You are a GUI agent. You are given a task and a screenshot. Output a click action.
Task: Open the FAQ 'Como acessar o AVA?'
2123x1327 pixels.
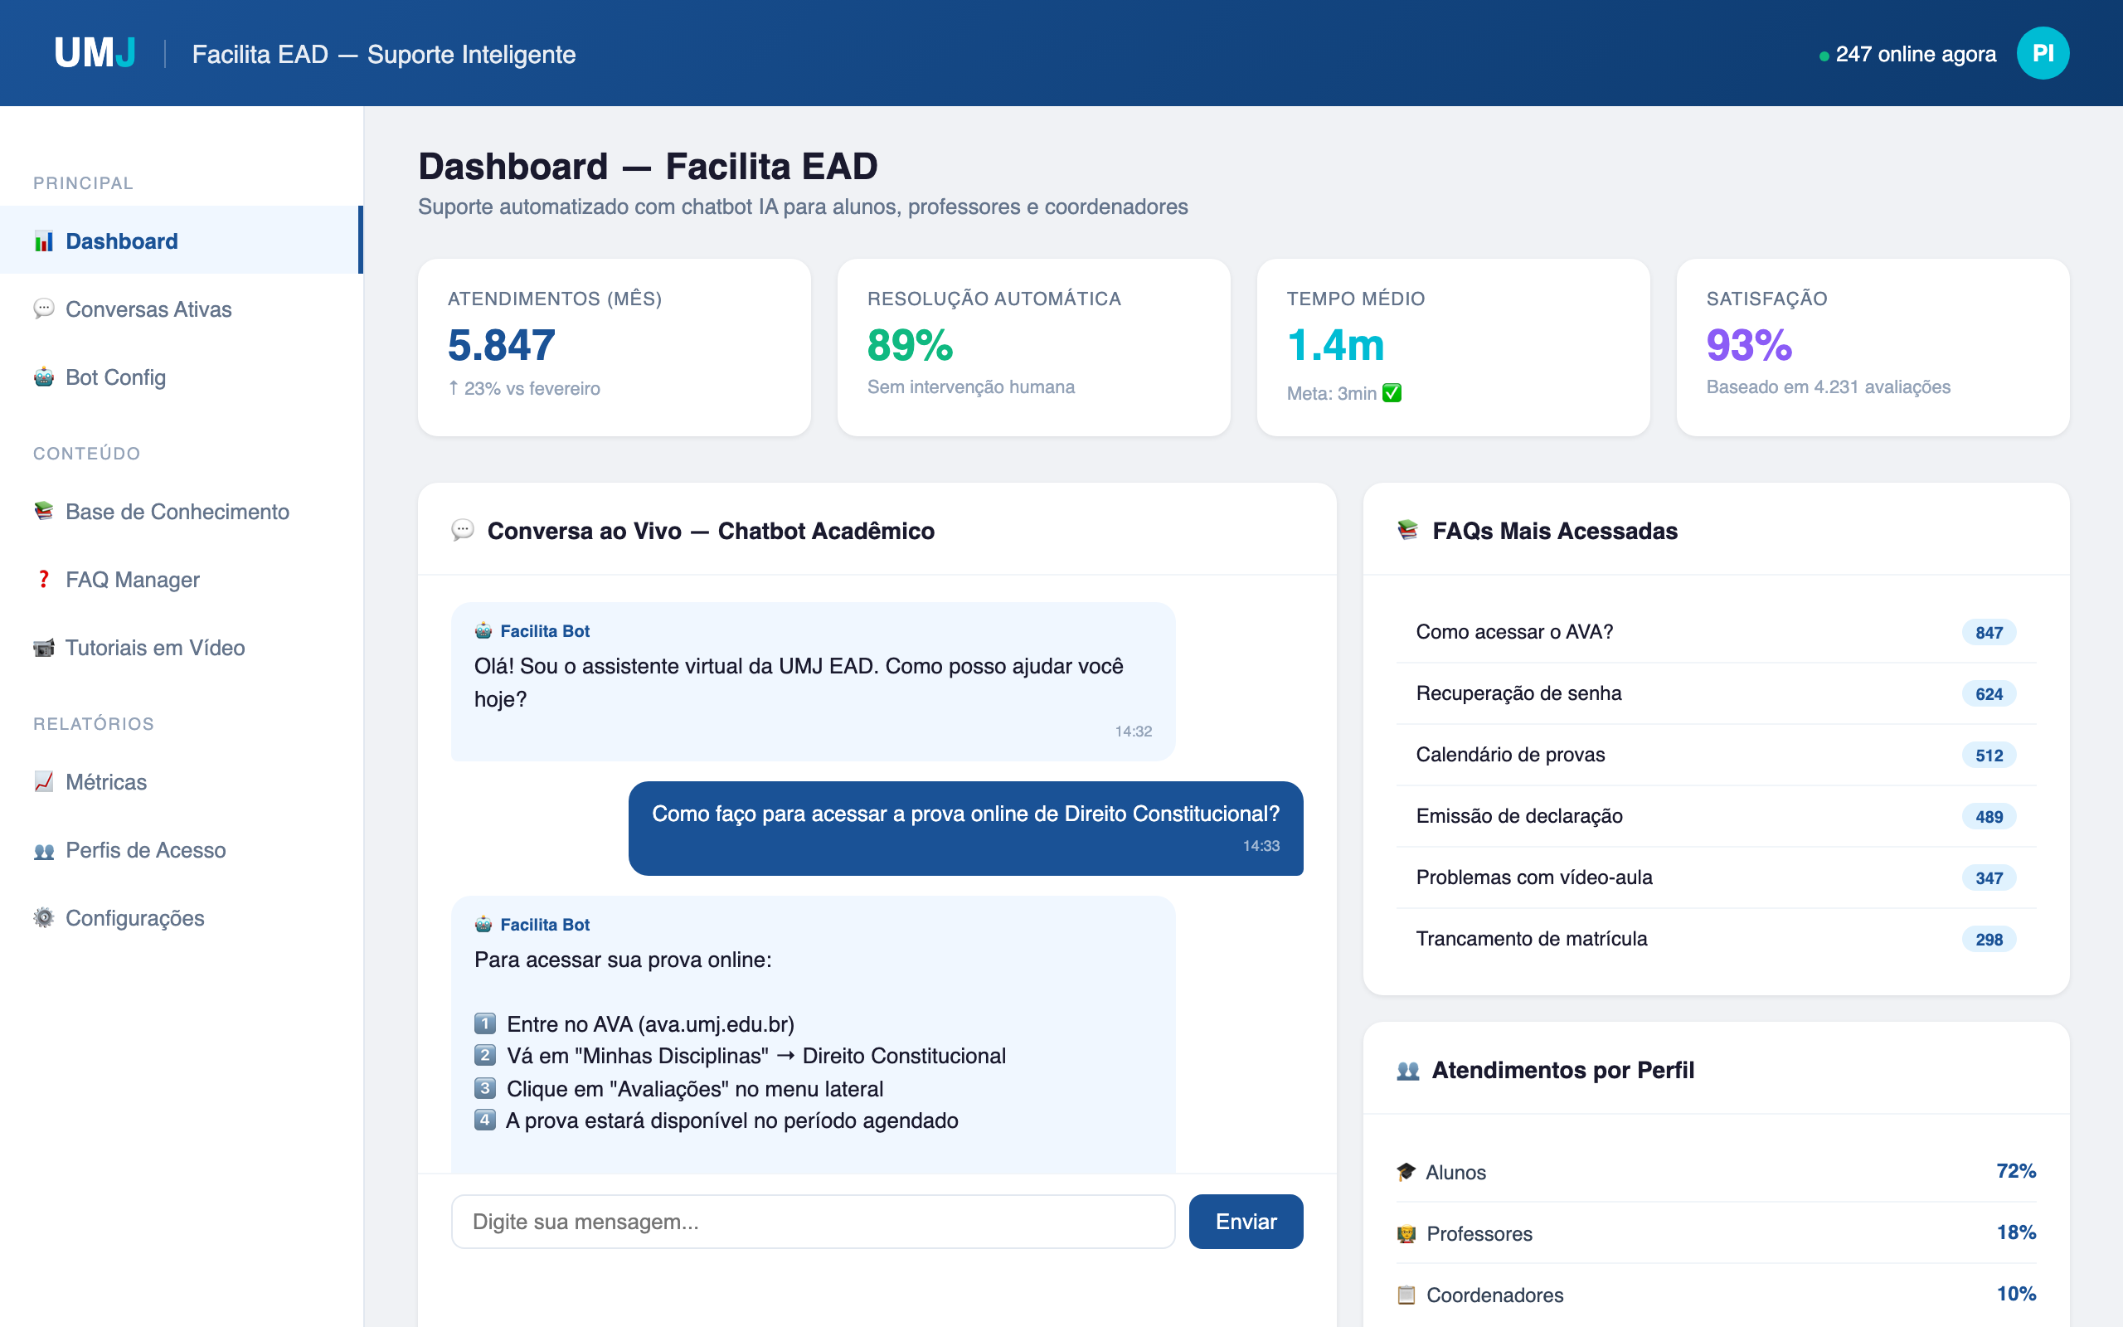(x=1515, y=631)
